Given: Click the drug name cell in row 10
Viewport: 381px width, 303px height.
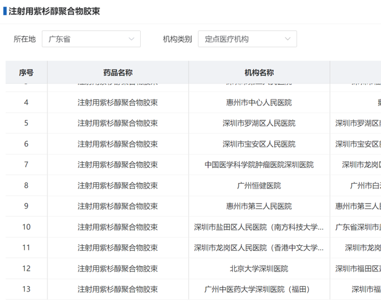Looking at the screenshot, I should [x=118, y=227].
